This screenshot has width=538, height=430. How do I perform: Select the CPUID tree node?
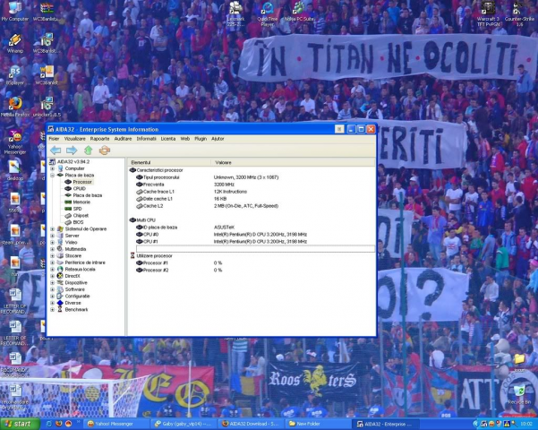pos(79,188)
